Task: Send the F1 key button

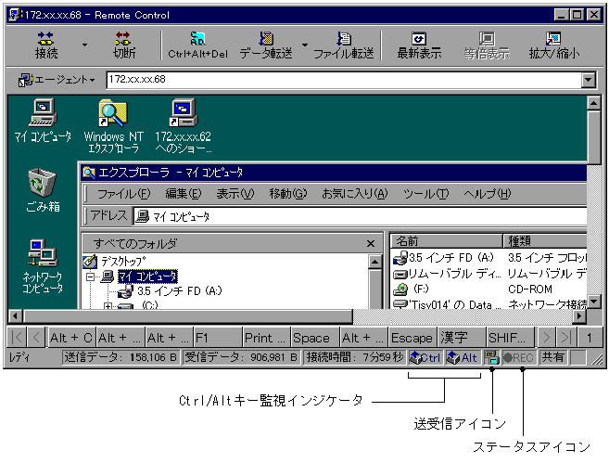Action: click(x=218, y=338)
